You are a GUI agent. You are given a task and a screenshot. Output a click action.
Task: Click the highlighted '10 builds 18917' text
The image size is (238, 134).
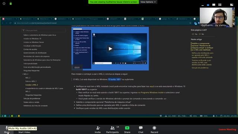[115, 79]
